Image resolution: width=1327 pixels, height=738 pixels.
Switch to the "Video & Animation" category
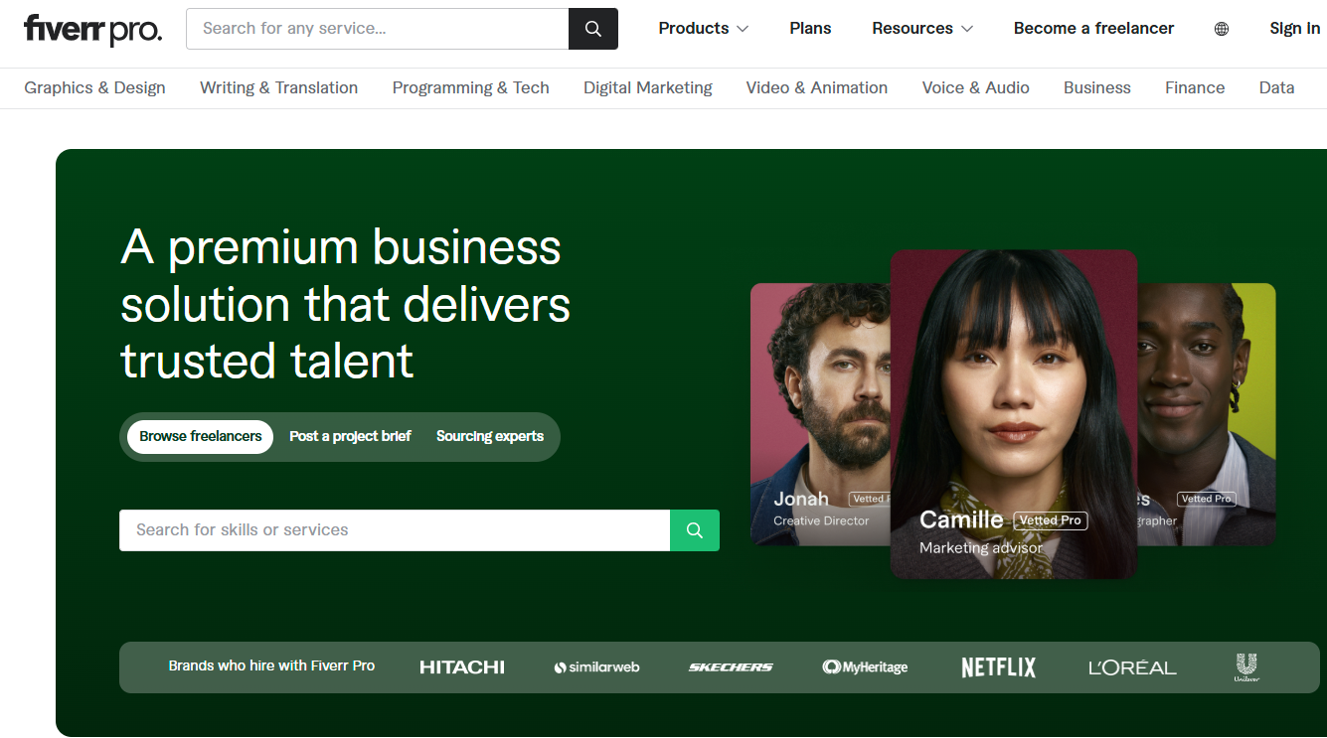[x=816, y=87]
